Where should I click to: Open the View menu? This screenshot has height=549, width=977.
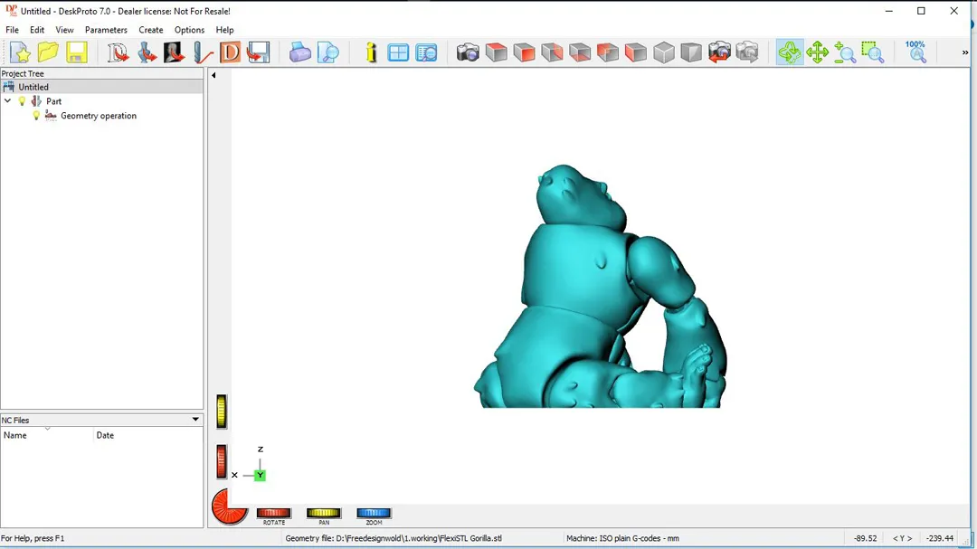[x=64, y=30]
